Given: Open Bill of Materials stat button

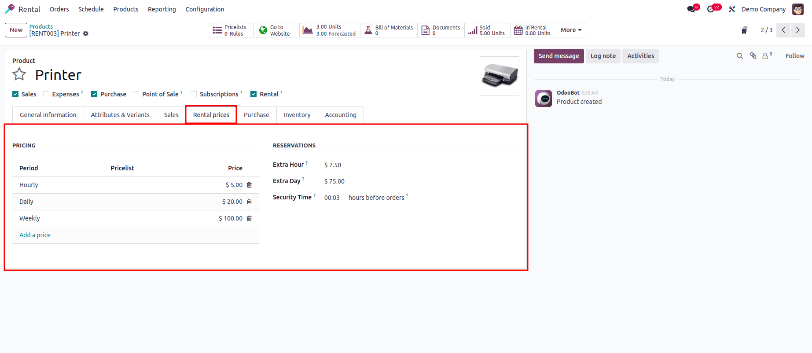Looking at the screenshot, I should click(x=389, y=30).
